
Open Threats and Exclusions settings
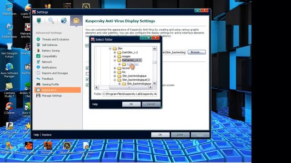tap(55, 39)
